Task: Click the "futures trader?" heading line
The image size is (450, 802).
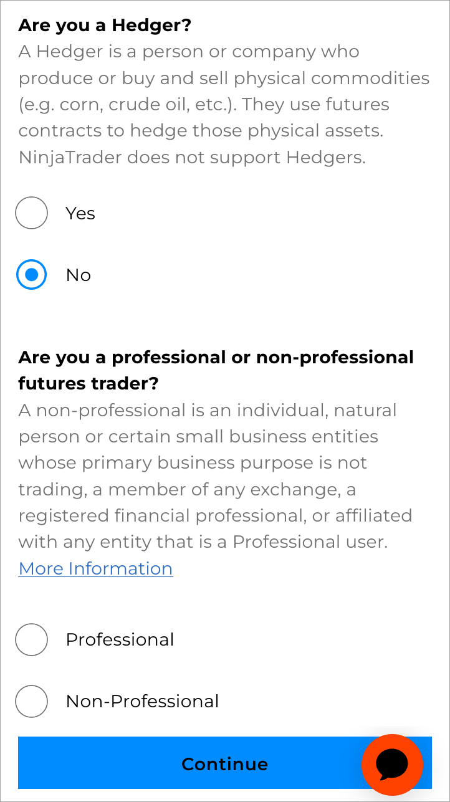Action: tap(89, 384)
